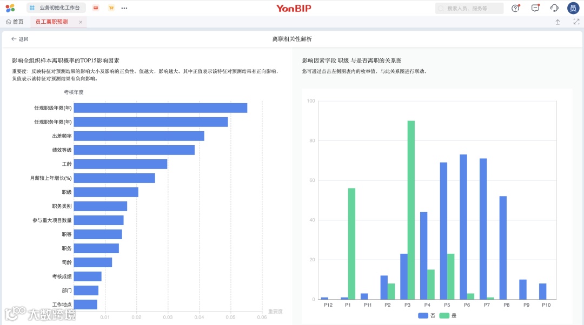Click the blue P10 bar

coord(543,292)
